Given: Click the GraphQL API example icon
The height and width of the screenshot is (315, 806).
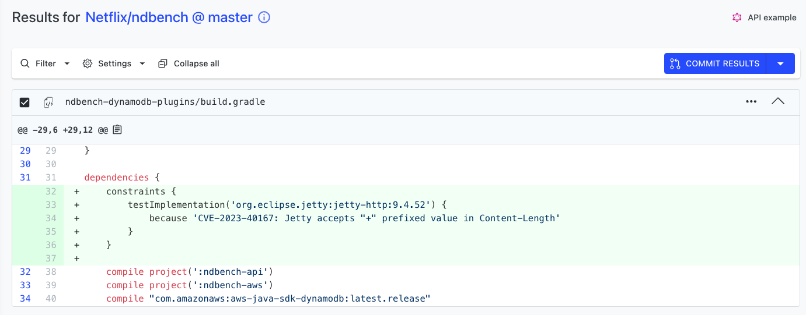Looking at the screenshot, I should (737, 17).
